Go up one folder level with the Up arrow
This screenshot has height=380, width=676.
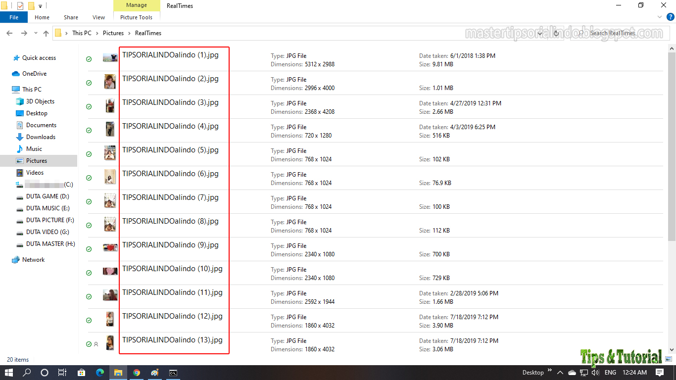tap(46, 33)
